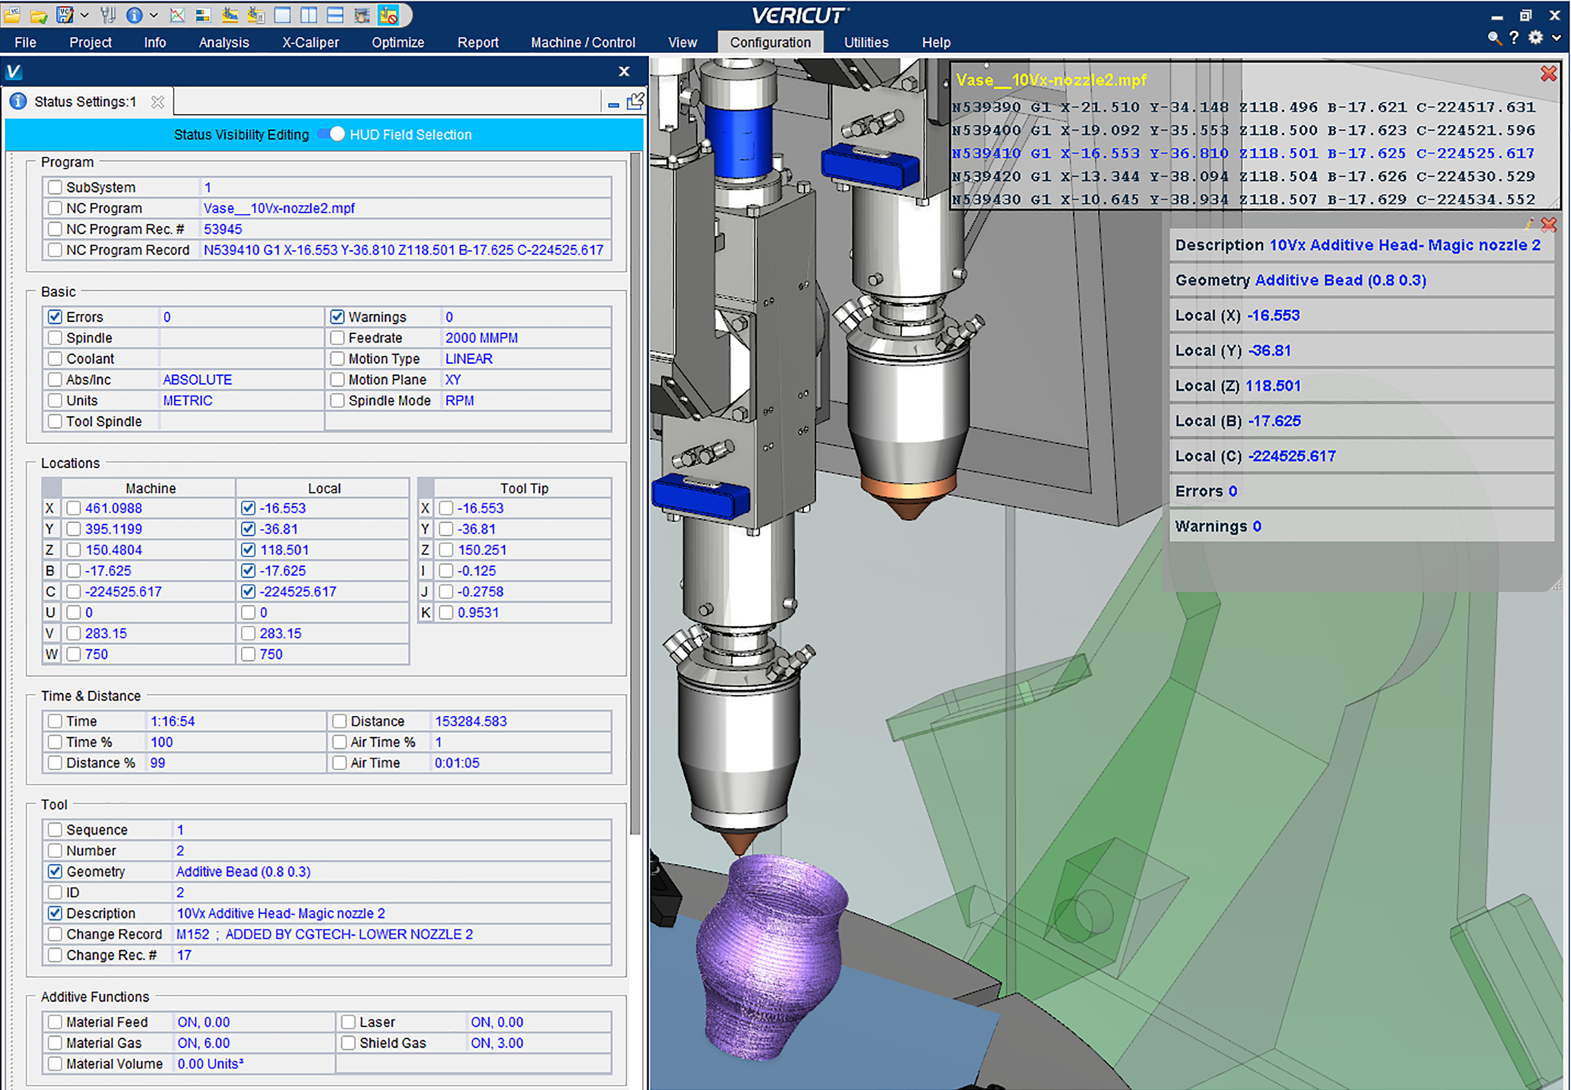Enable the Spindle checkbox
The width and height of the screenshot is (1571, 1090).
click(55, 338)
